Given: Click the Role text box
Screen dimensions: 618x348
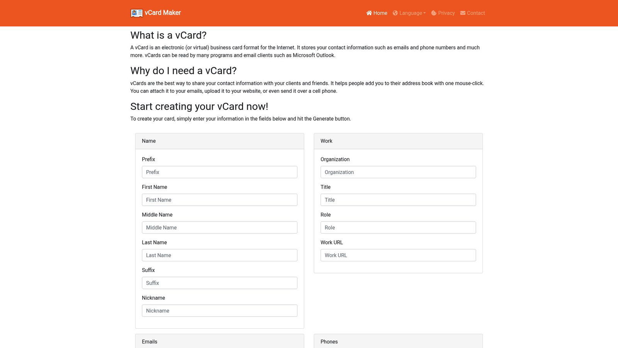Looking at the screenshot, I should pyautogui.click(x=398, y=227).
